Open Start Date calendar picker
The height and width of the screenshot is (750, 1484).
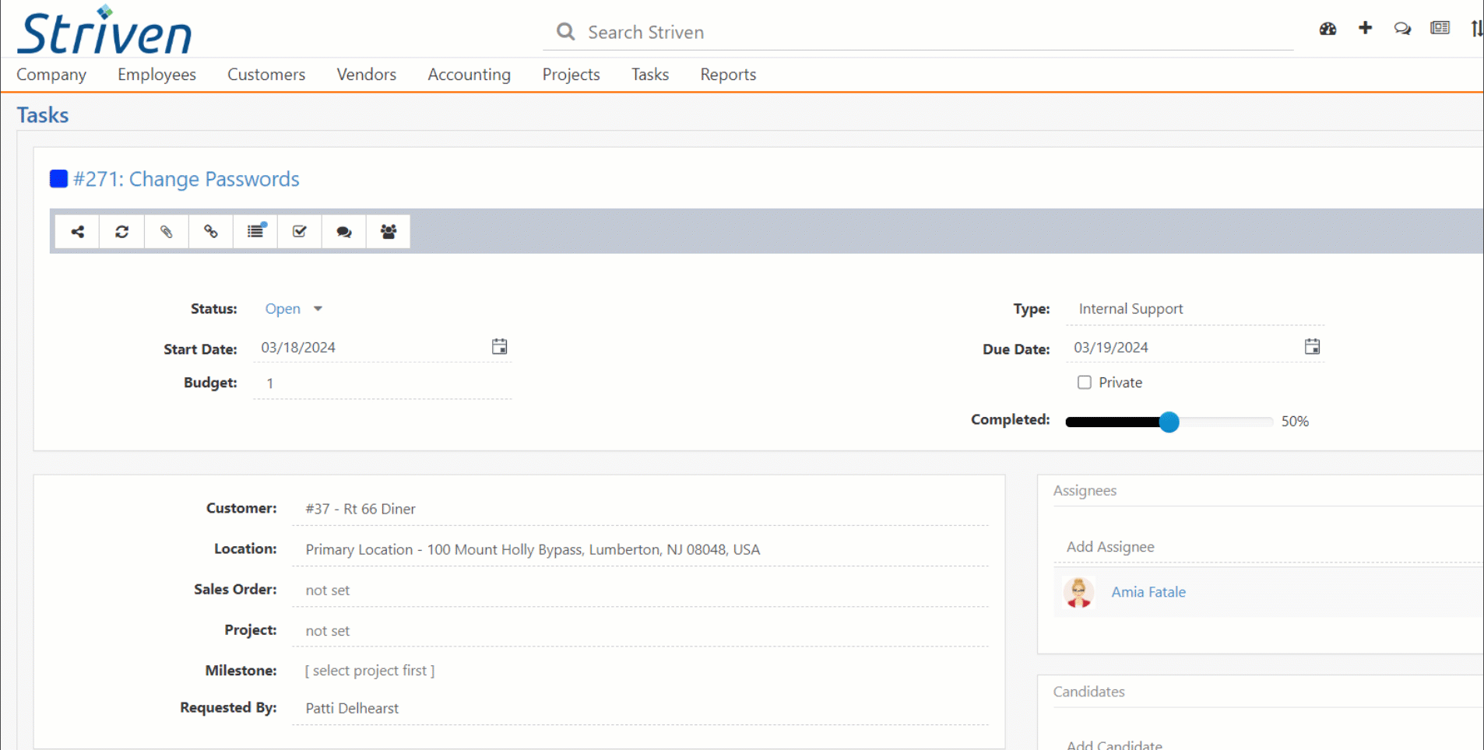500,347
